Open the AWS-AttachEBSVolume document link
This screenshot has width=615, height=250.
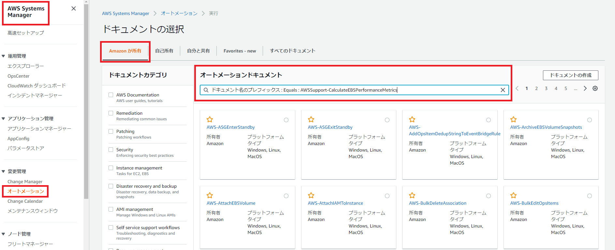coord(231,203)
